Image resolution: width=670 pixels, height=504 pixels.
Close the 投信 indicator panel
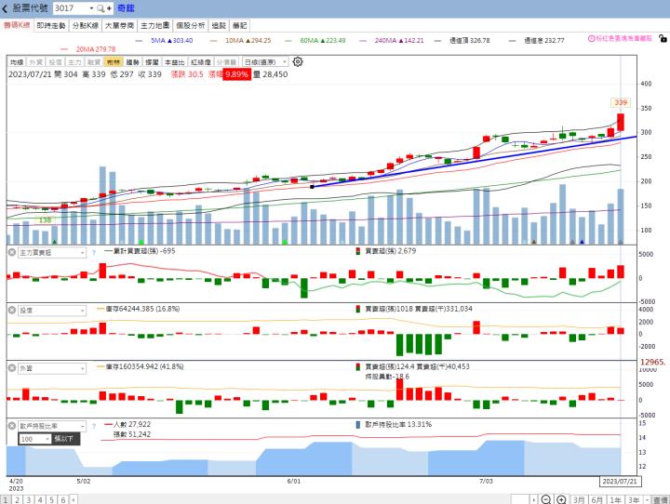12,310
